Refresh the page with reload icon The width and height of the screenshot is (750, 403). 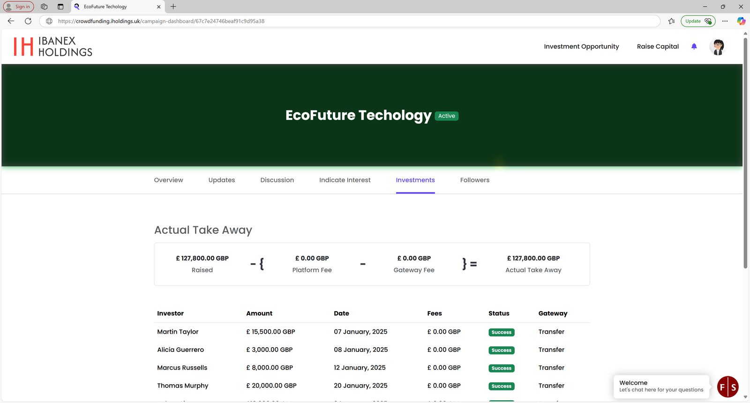[x=28, y=21]
